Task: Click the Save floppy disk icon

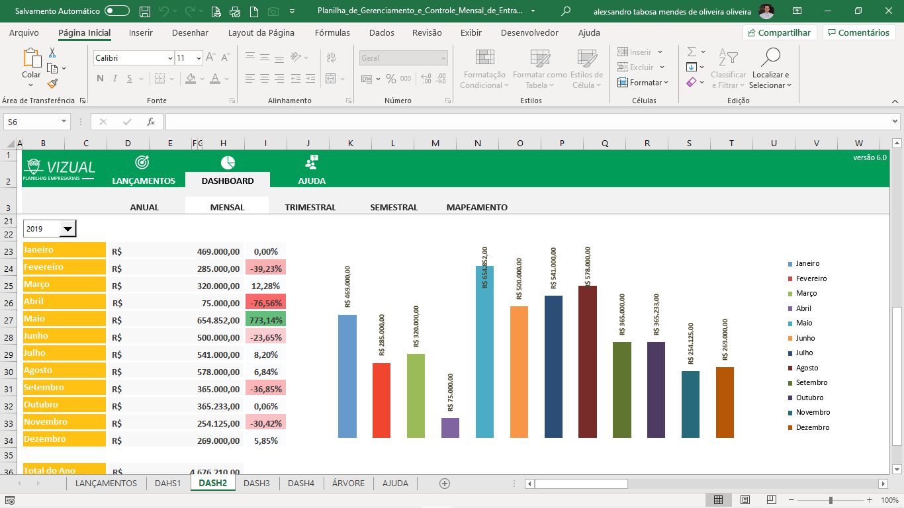Action: [145, 11]
